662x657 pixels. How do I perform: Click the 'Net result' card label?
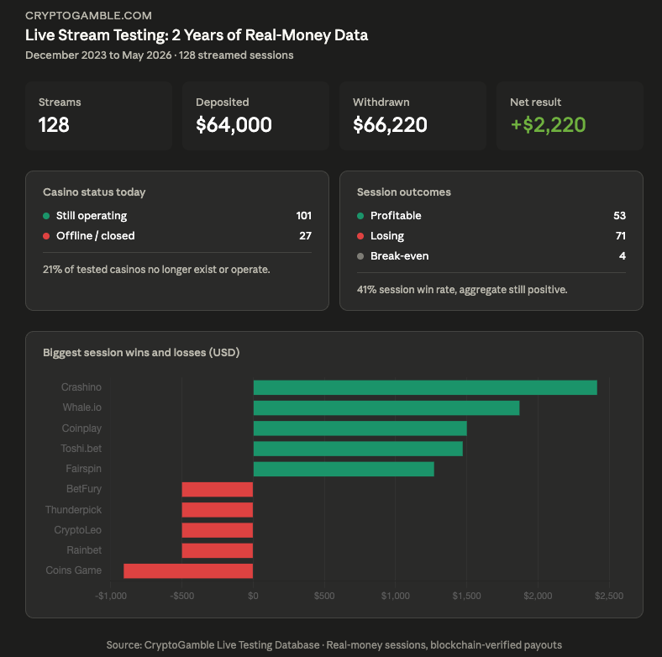[x=535, y=102]
